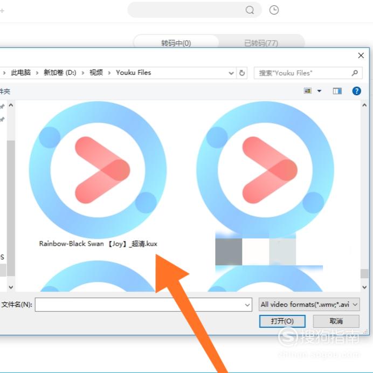
Task: Click the 搜索"Youku Files" search field
Action: (308, 73)
